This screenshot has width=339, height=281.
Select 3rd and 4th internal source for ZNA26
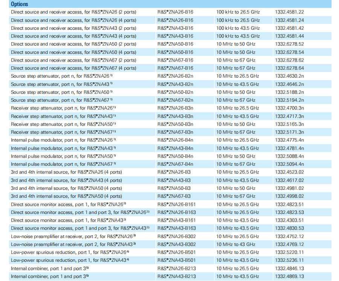click(66, 172)
